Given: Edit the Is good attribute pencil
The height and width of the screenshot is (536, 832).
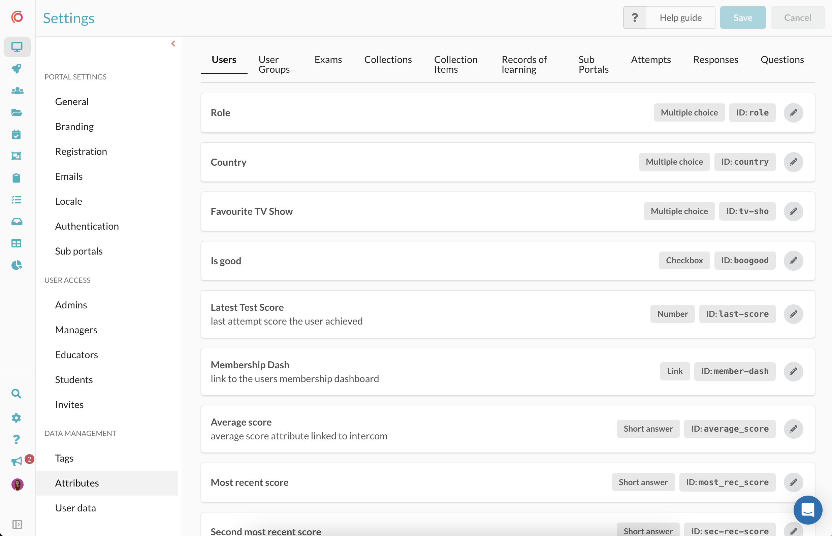Looking at the screenshot, I should point(793,261).
